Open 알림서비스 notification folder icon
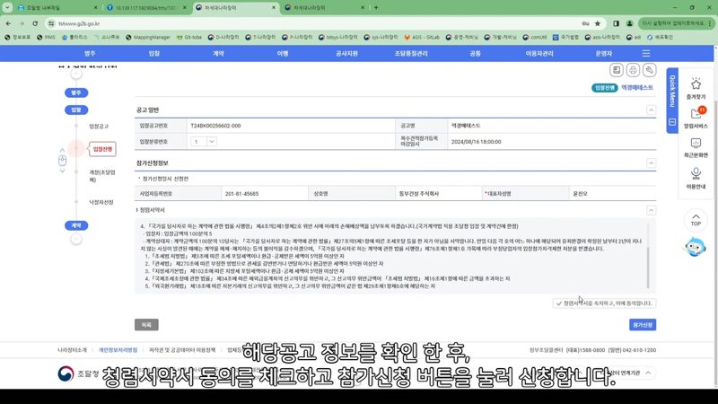This screenshot has width=718, height=404. coord(696,114)
